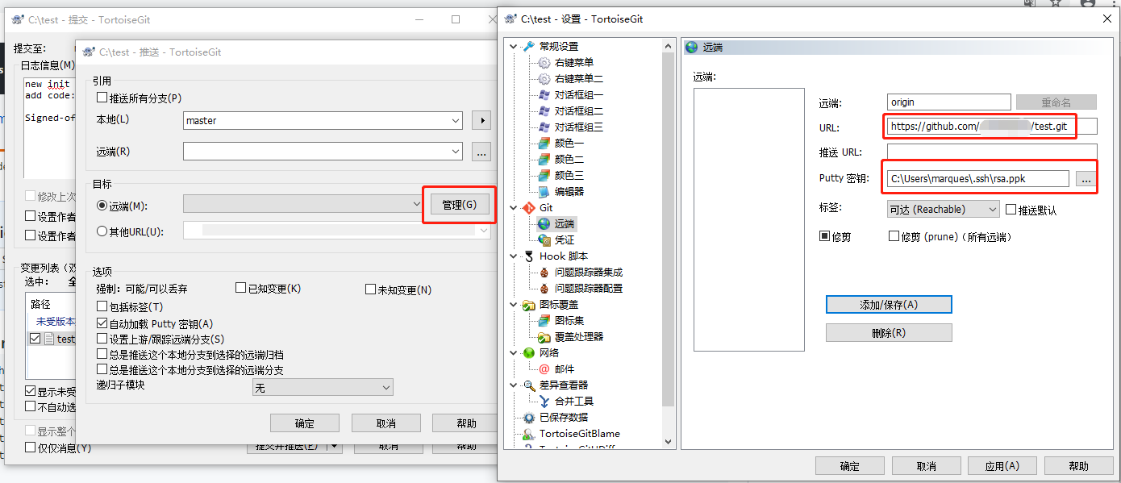Click 应用(A) button in settings

(1002, 465)
